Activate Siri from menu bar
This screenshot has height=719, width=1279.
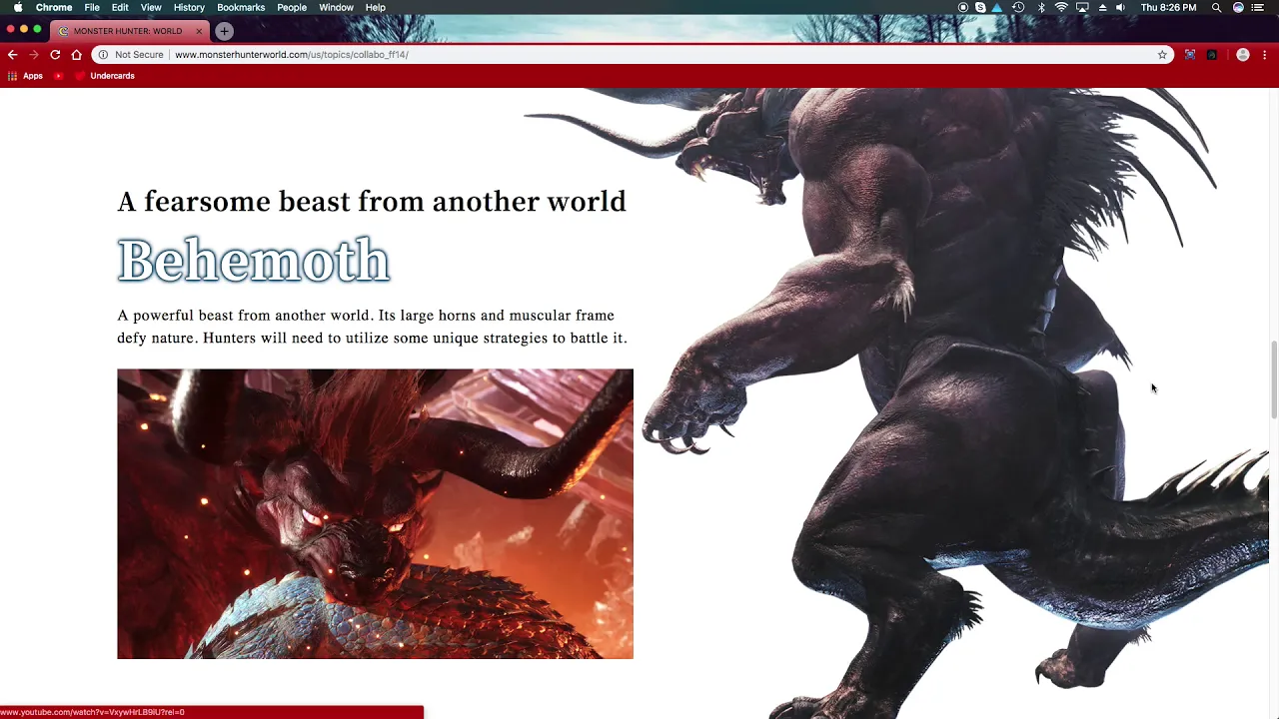1239,7
